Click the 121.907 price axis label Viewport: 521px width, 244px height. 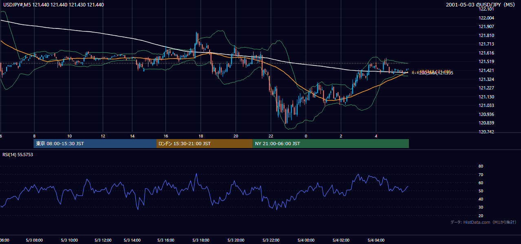[486, 26]
